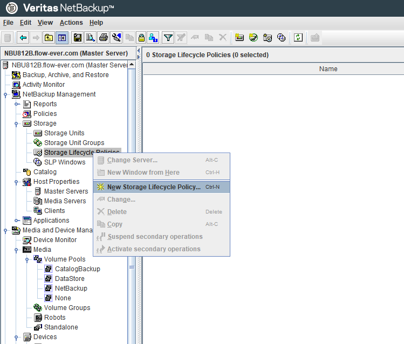The width and height of the screenshot is (404, 344).
Task: Click the Change Server icon in toolbar
Action: 8,38
